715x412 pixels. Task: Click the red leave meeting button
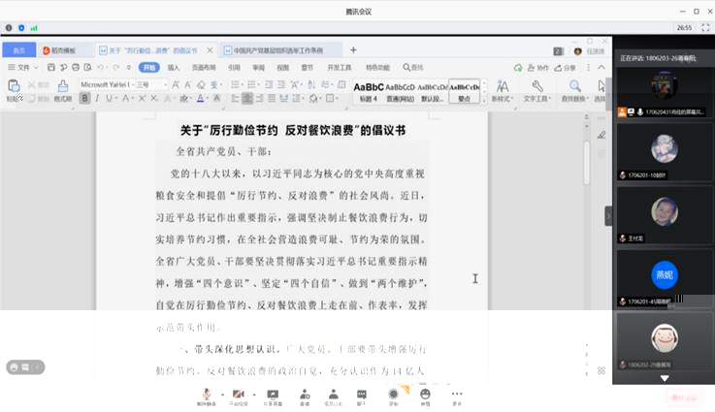[x=684, y=397]
